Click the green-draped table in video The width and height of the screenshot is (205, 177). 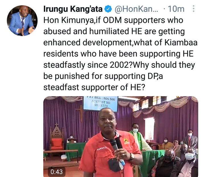[x=75, y=150]
